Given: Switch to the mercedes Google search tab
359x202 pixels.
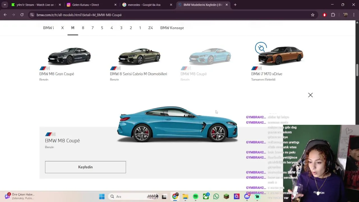Looking at the screenshot, I should 145,5.
